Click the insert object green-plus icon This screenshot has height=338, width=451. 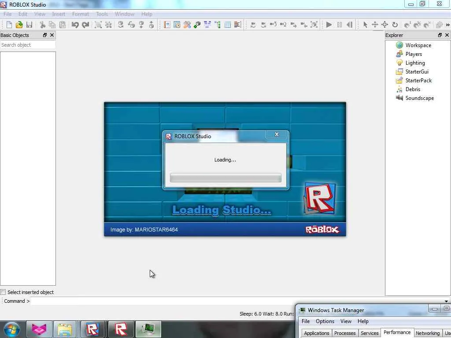pos(197,25)
